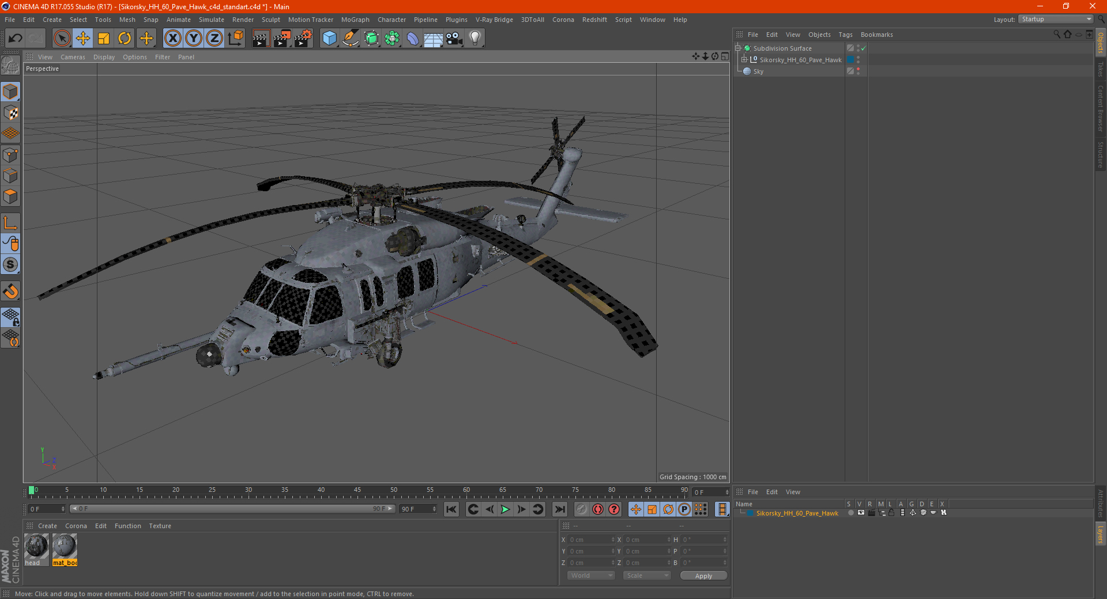
Task: Open the Render menu
Action: (243, 20)
